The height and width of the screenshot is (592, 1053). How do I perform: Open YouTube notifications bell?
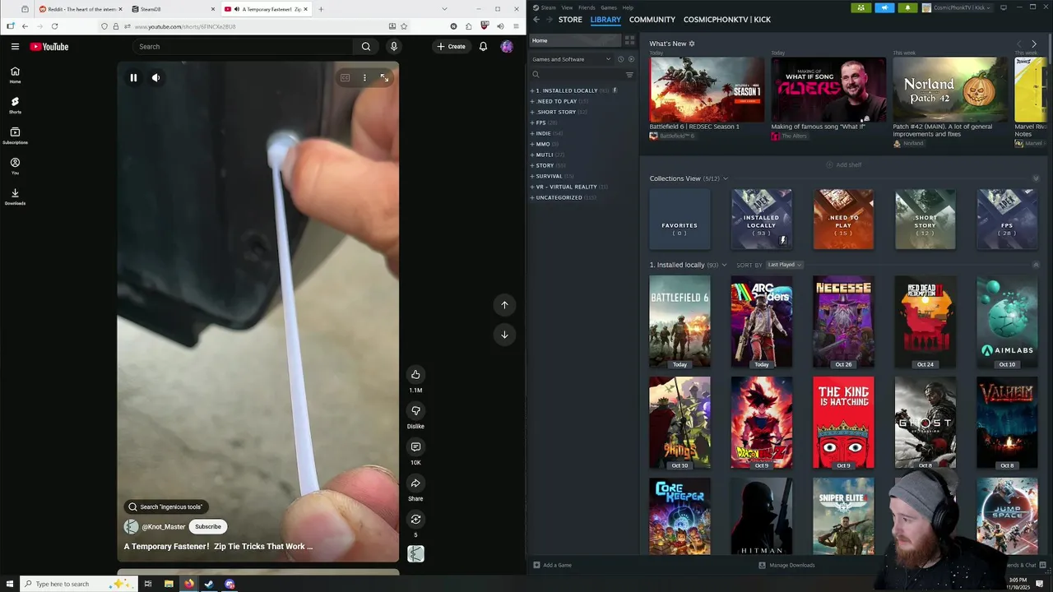[x=483, y=47]
